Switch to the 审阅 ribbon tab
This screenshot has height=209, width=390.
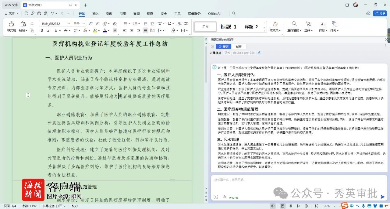click(x=136, y=14)
